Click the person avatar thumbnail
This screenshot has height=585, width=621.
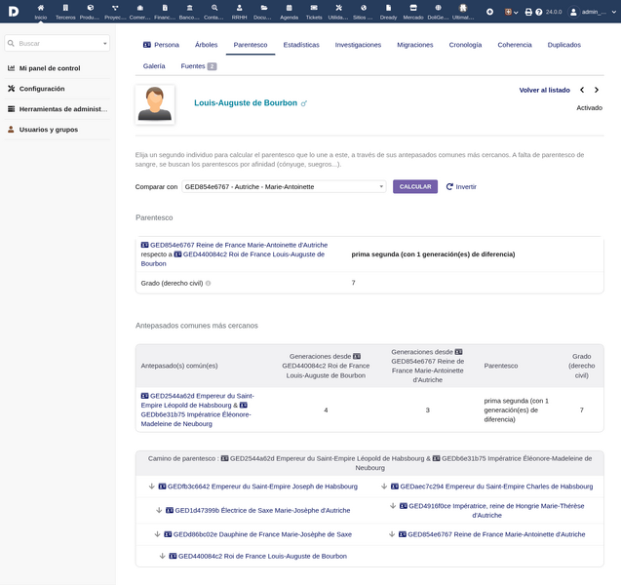(x=155, y=104)
